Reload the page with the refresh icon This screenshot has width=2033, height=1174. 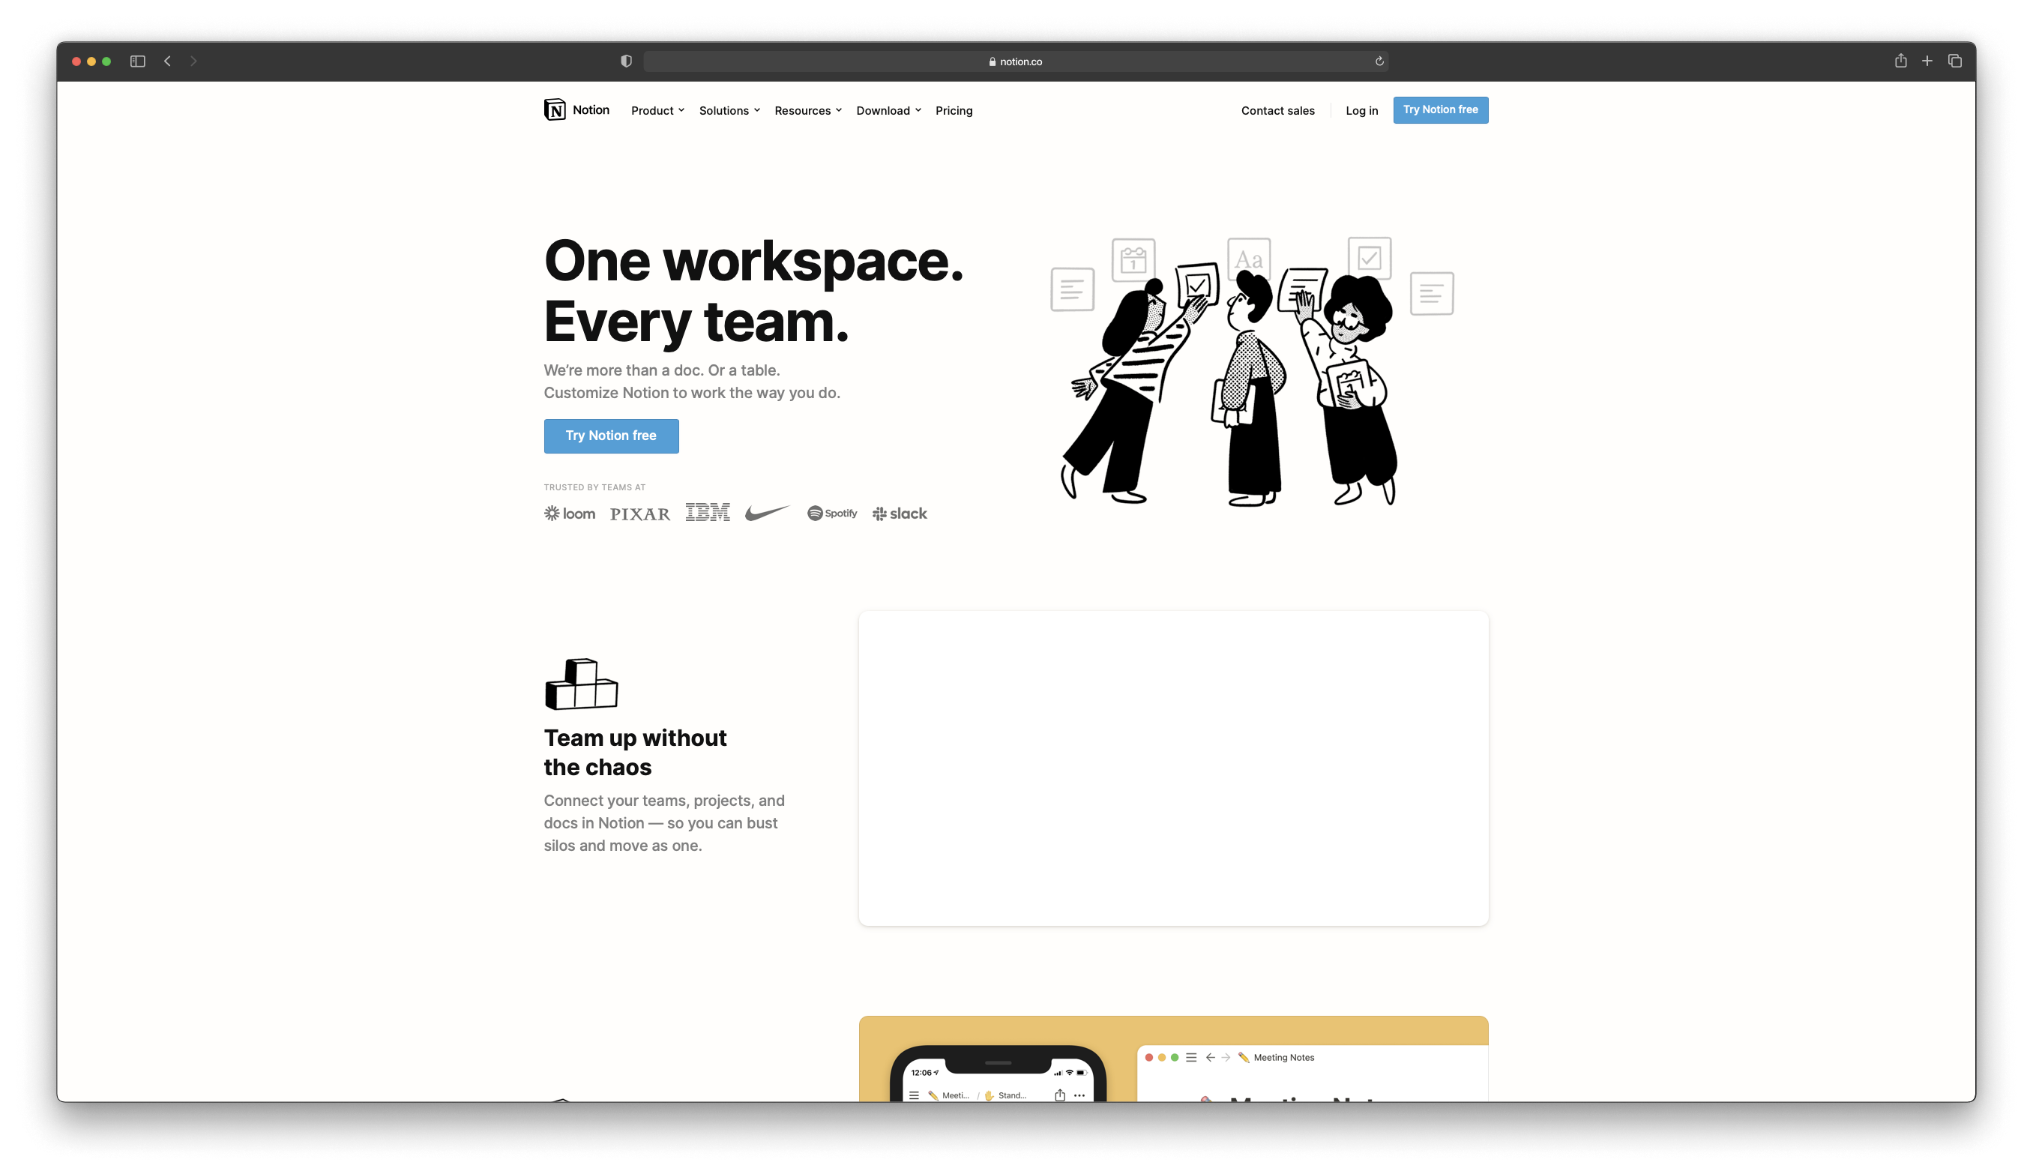click(x=1379, y=61)
